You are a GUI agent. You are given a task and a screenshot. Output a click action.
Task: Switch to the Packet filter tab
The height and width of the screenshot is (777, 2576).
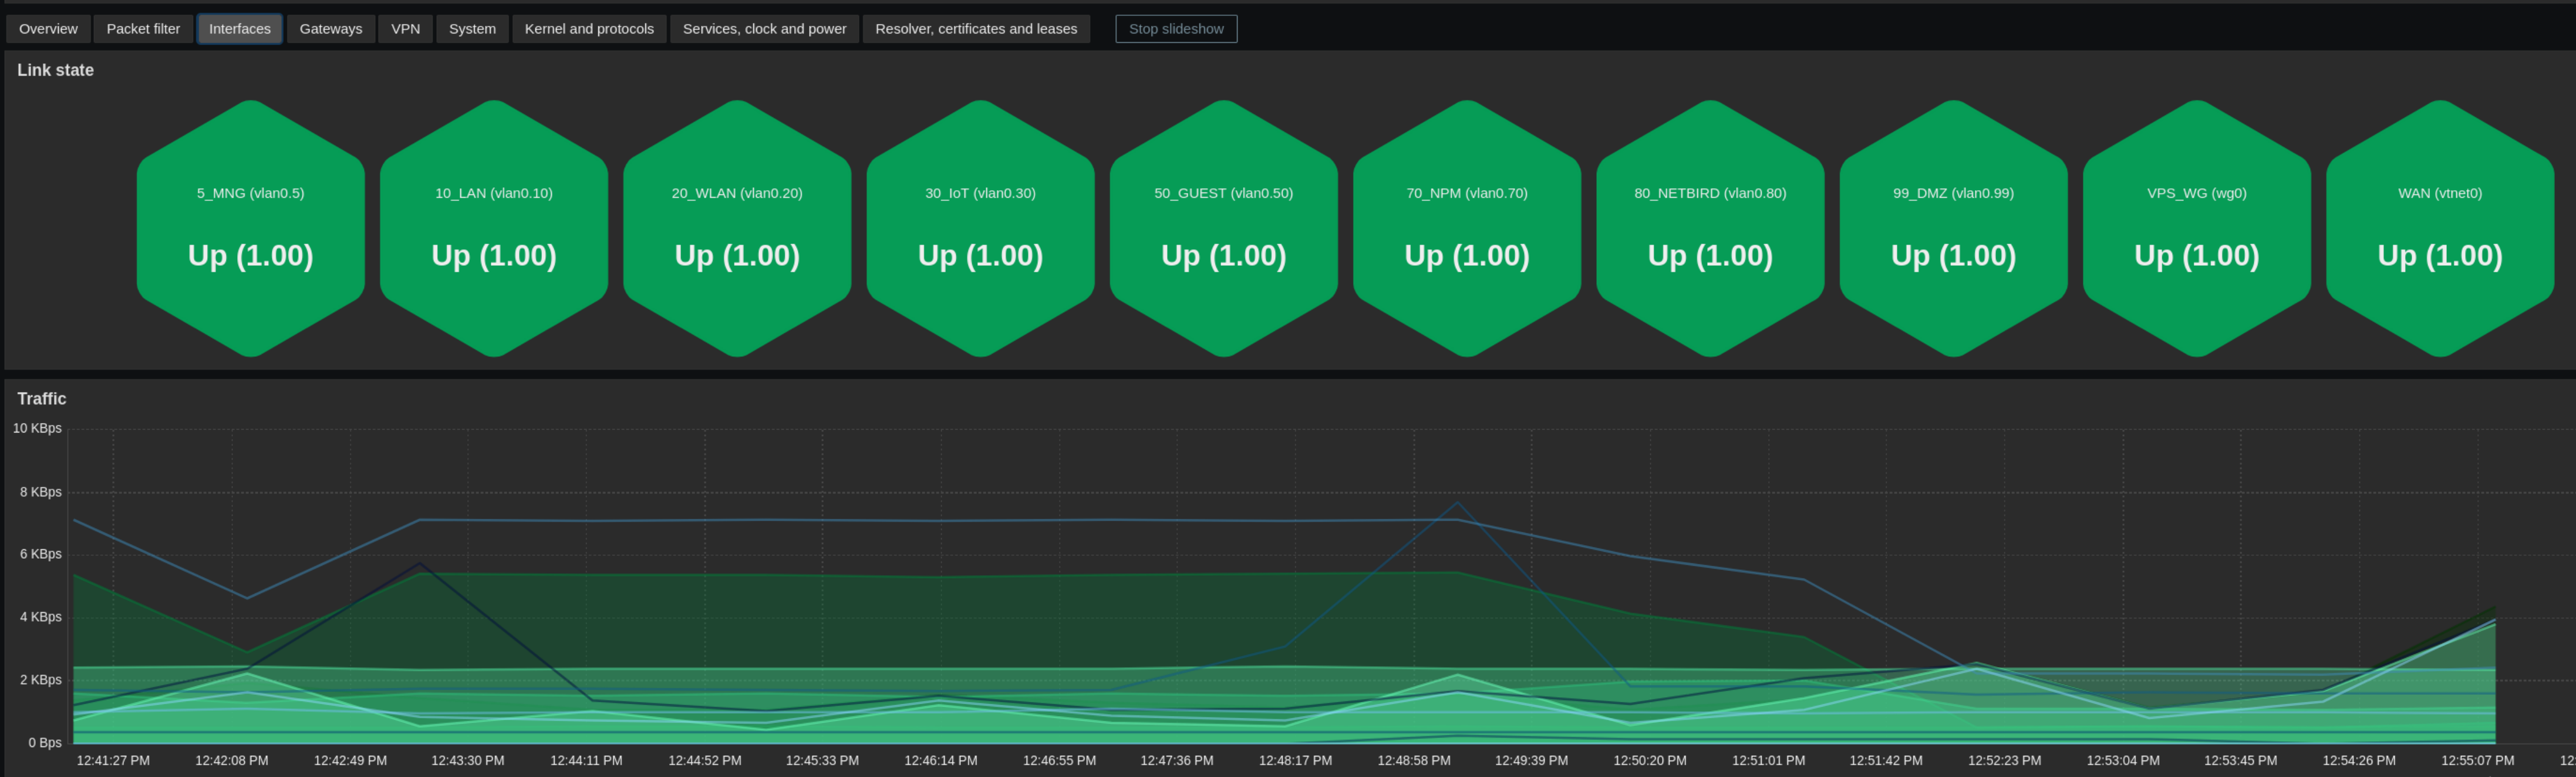[143, 29]
